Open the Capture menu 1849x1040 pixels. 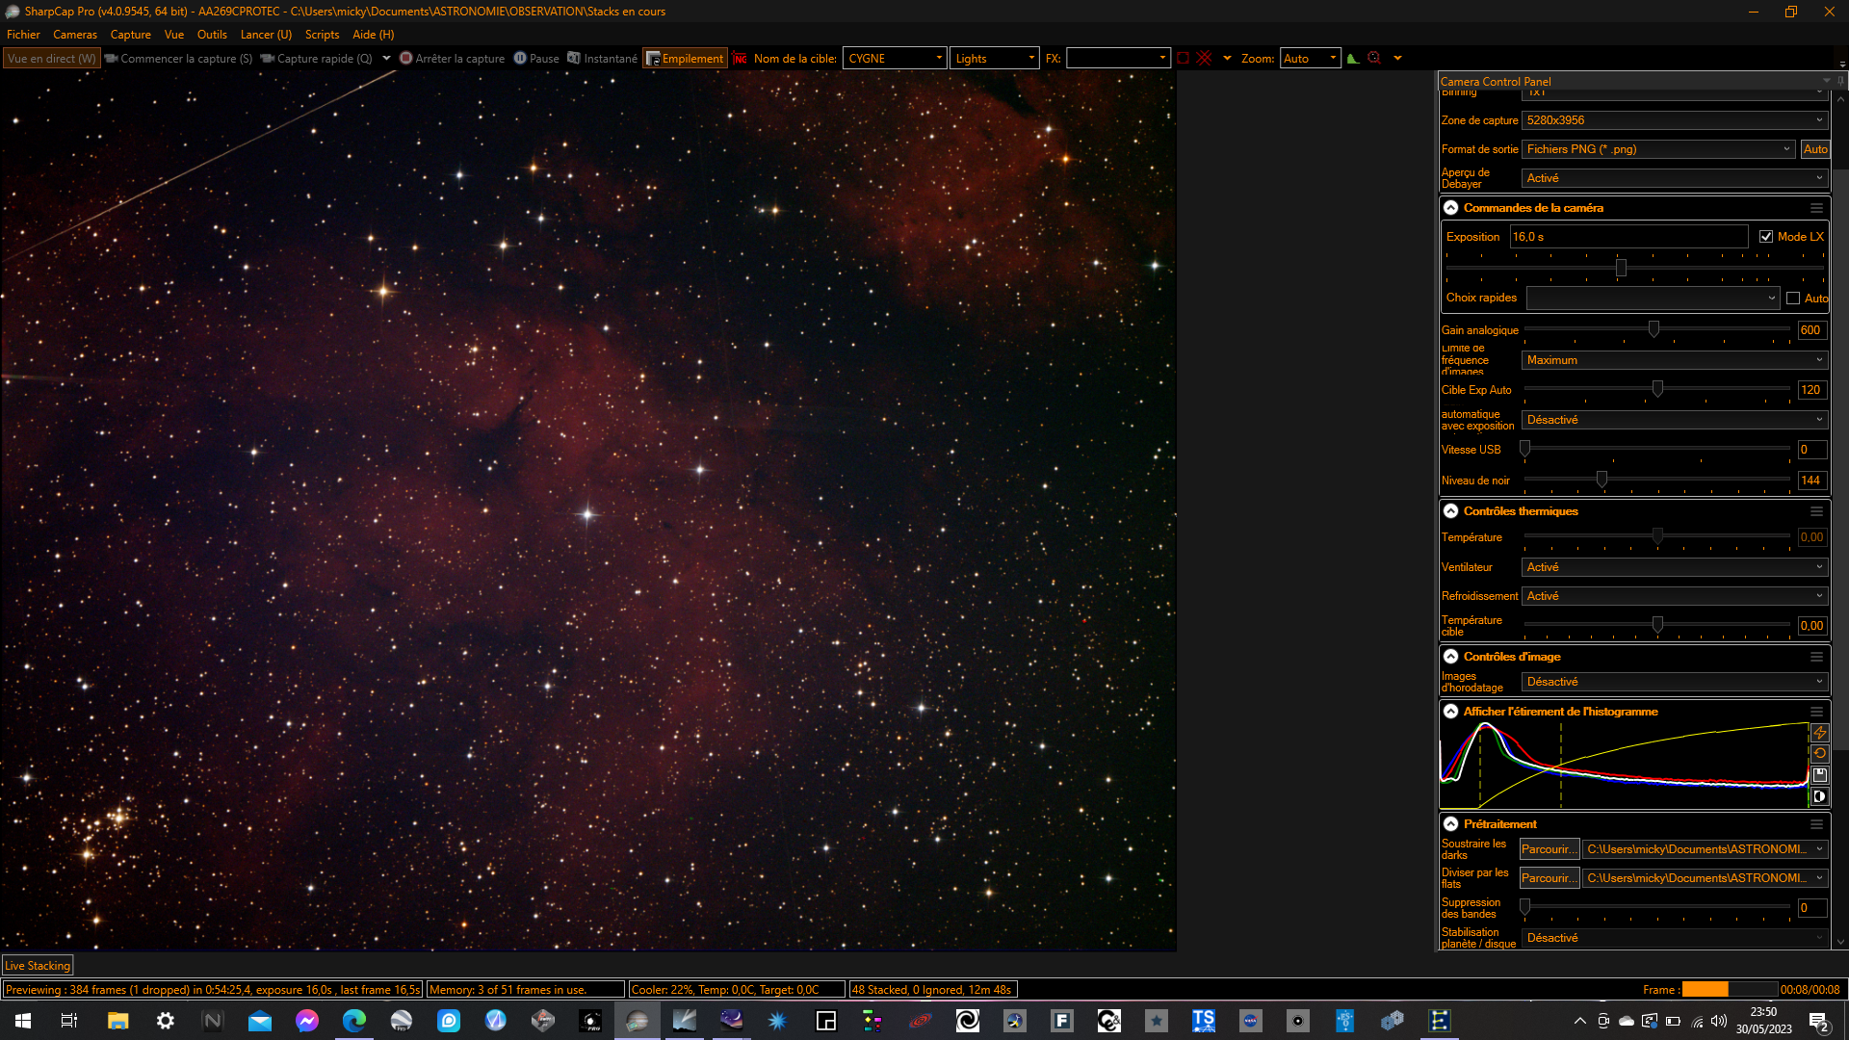(131, 35)
